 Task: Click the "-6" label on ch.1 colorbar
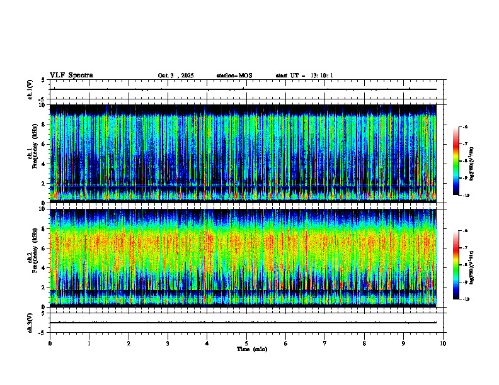coord(465,127)
